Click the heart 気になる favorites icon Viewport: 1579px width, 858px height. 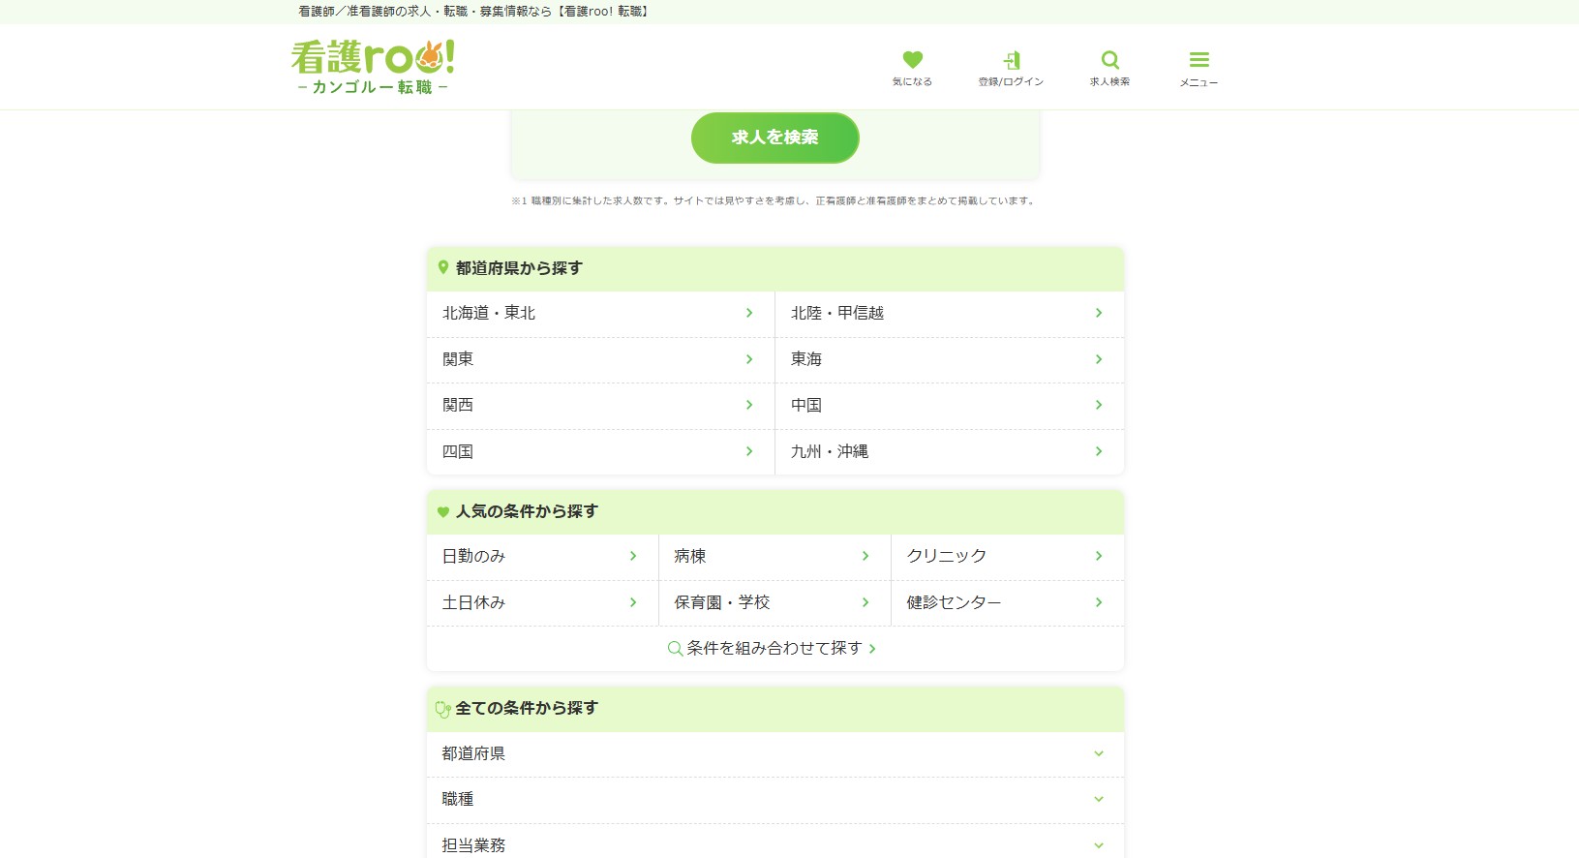[912, 60]
